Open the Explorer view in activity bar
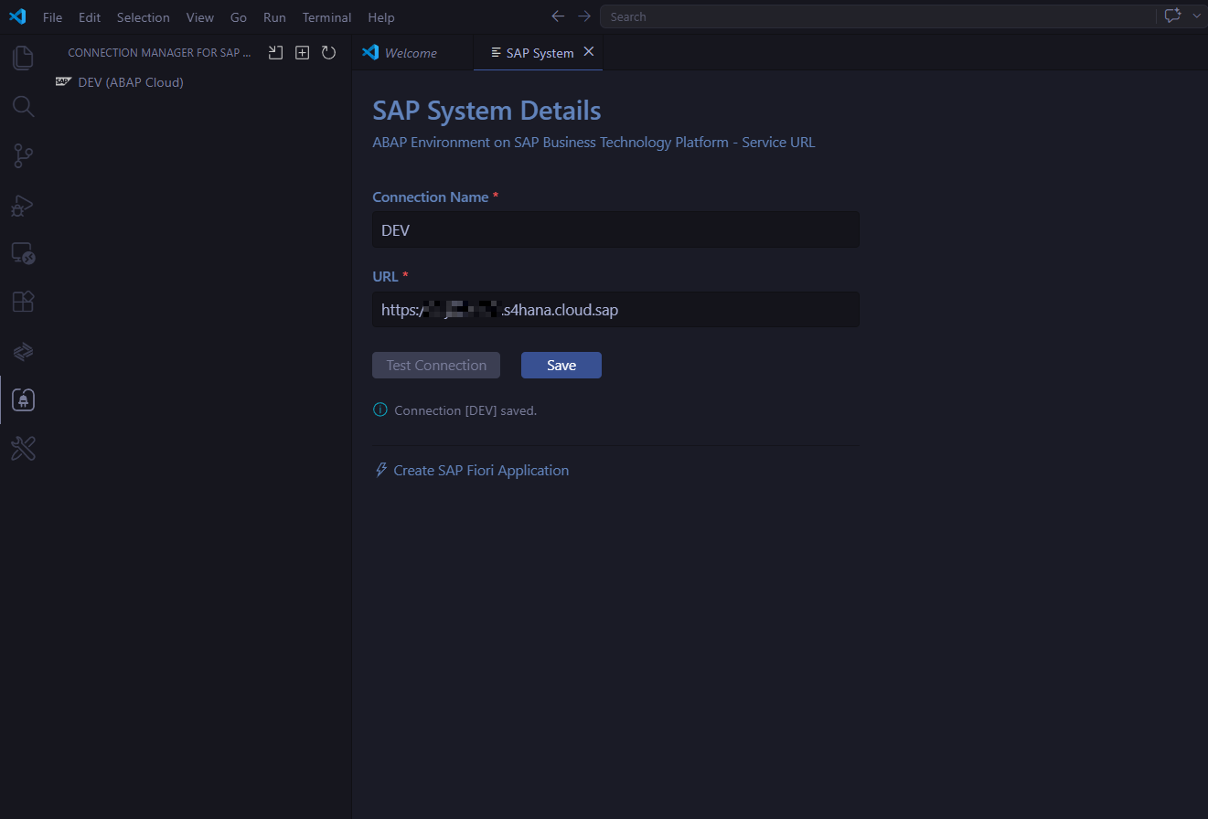 (x=23, y=58)
